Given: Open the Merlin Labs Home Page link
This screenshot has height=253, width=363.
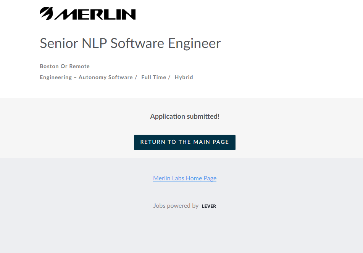Looking at the screenshot, I should pyautogui.click(x=185, y=178).
